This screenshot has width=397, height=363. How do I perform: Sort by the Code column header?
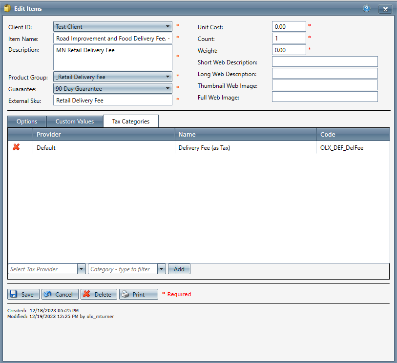pyautogui.click(x=353, y=134)
